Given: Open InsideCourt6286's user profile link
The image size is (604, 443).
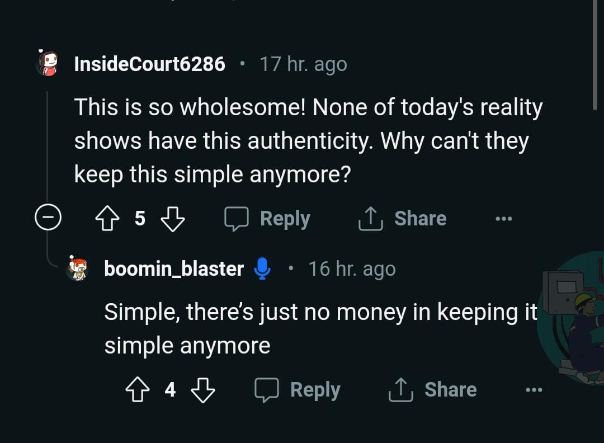Looking at the screenshot, I should click(150, 64).
